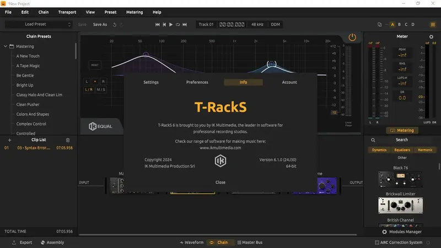
Task: Open the Load Preset dropdown
Action: coord(39,24)
